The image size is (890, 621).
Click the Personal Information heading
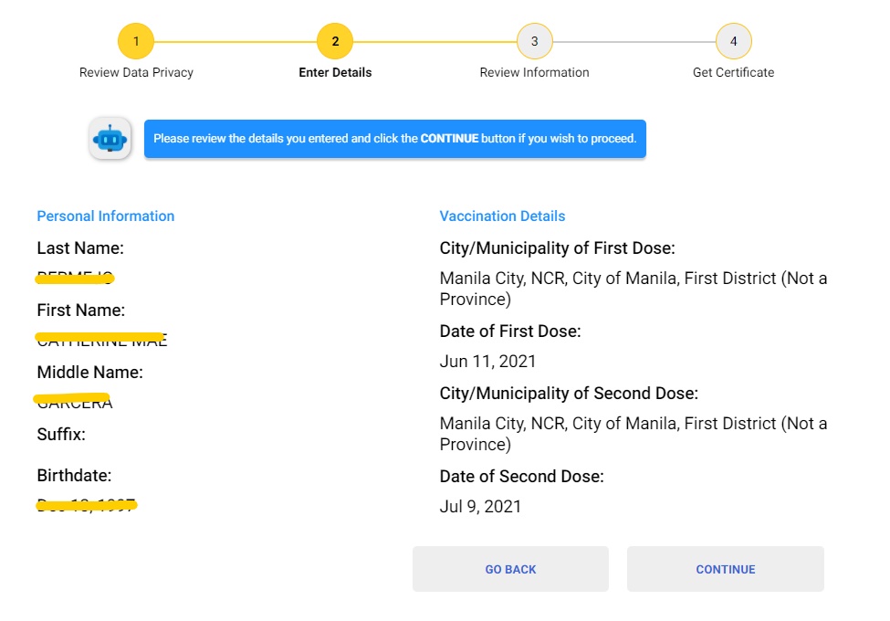[x=105, y=216]
